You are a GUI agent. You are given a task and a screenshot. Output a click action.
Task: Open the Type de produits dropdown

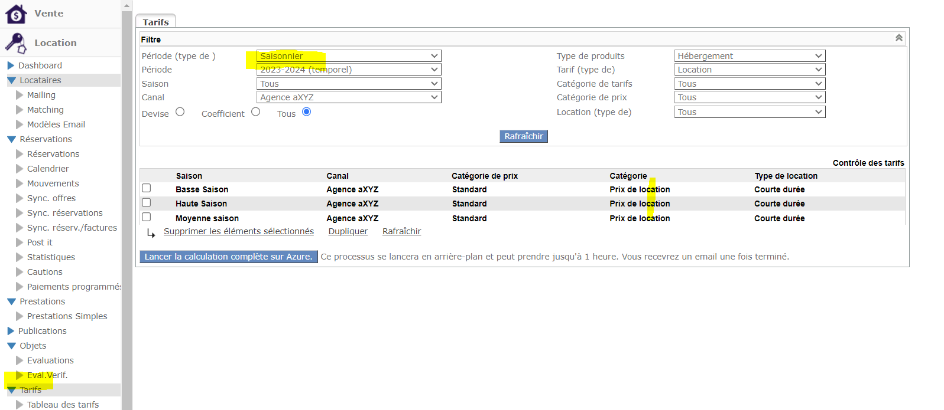pyautogui.click(x=750, y=56)
